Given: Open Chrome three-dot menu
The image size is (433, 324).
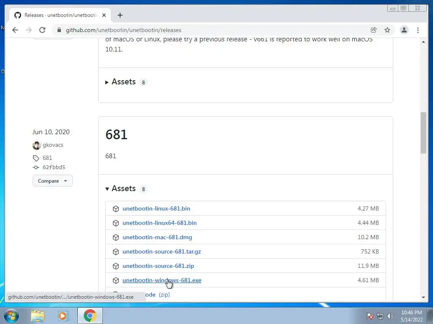Looking at the screenshot, I should (x=418, y=30).
